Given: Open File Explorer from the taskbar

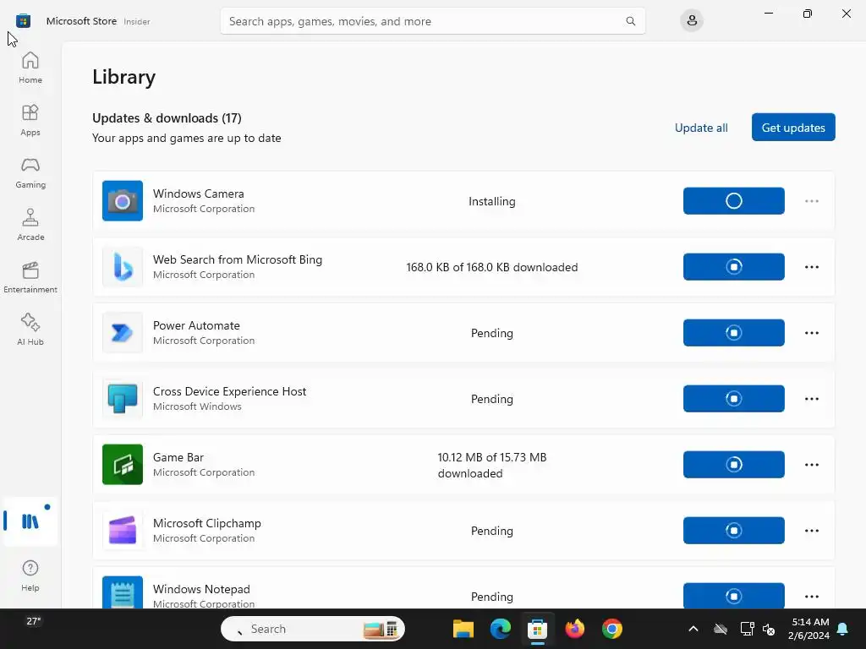Looking at the screenshot, I should (x=463, y=629).
